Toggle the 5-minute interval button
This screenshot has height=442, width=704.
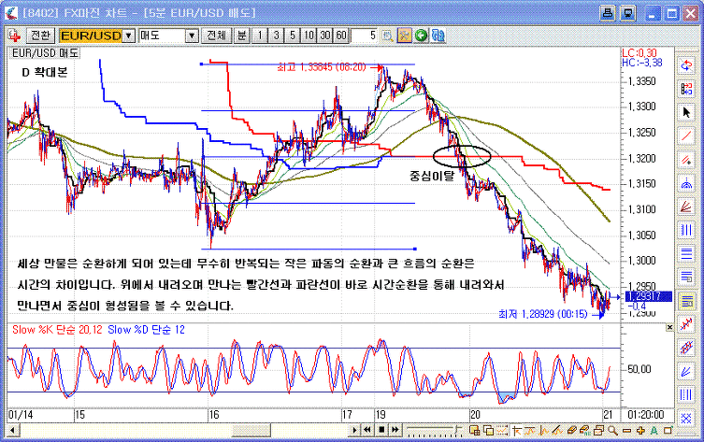(291, 36)
